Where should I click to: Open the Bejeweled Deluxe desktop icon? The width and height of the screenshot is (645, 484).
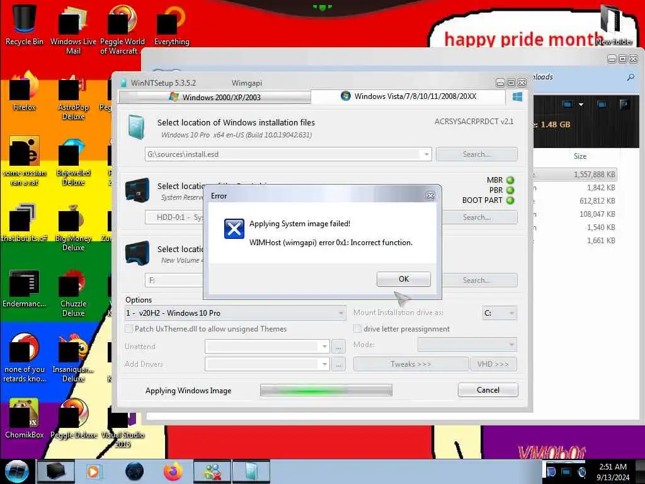point(73,161)
